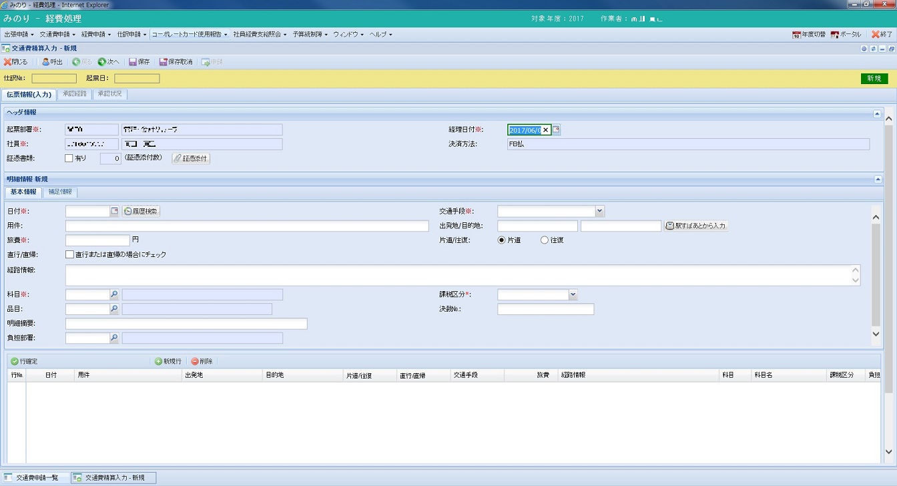The height and width of the screenshot is (486, 897).
Task: Click the 閉じる close toolbar button
Action: tap(15, 62)
